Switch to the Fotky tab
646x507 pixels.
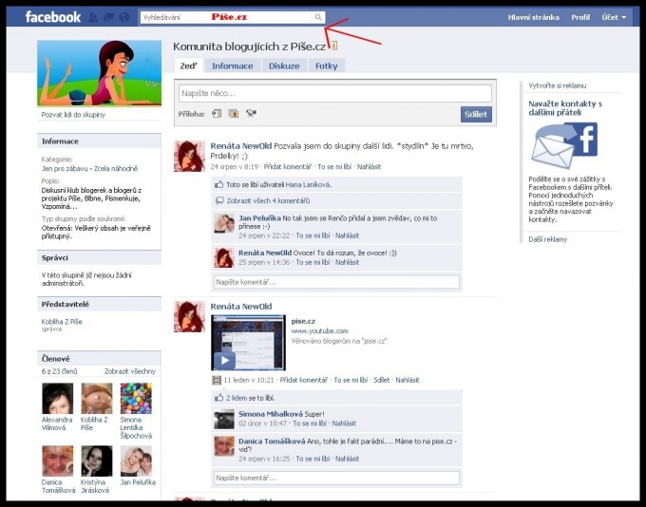point(326,66)
